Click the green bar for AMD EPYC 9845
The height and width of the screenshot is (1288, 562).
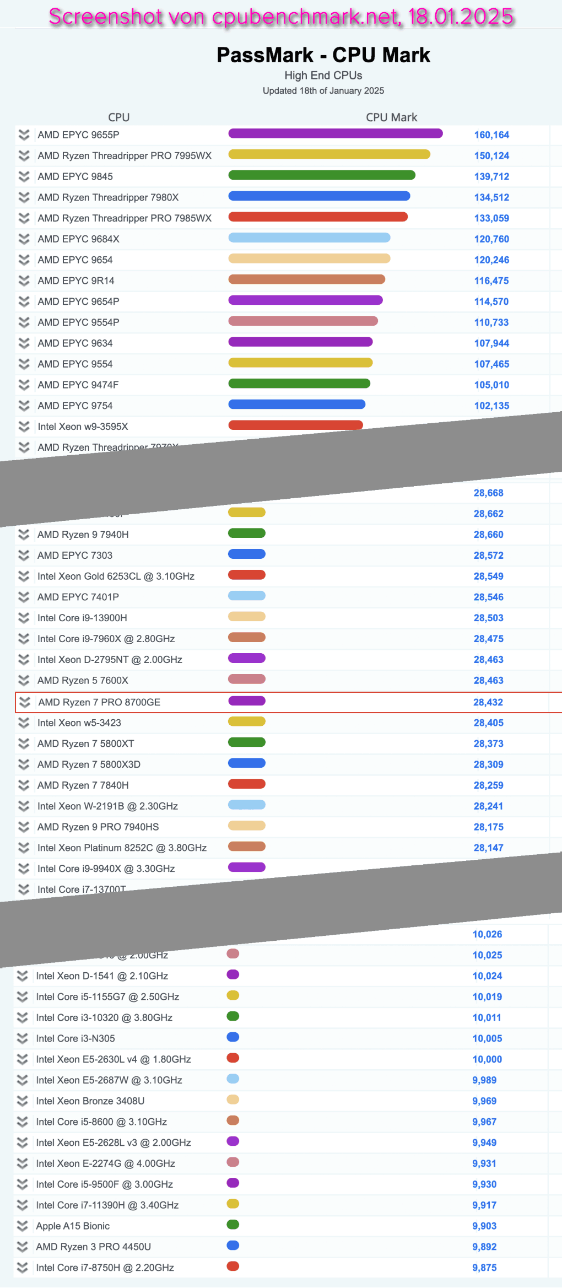point(321,175)
